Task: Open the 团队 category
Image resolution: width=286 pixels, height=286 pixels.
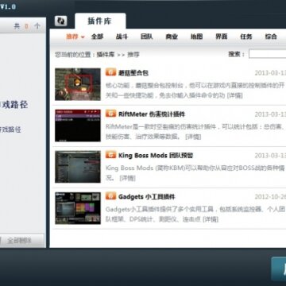Action: 147,37
